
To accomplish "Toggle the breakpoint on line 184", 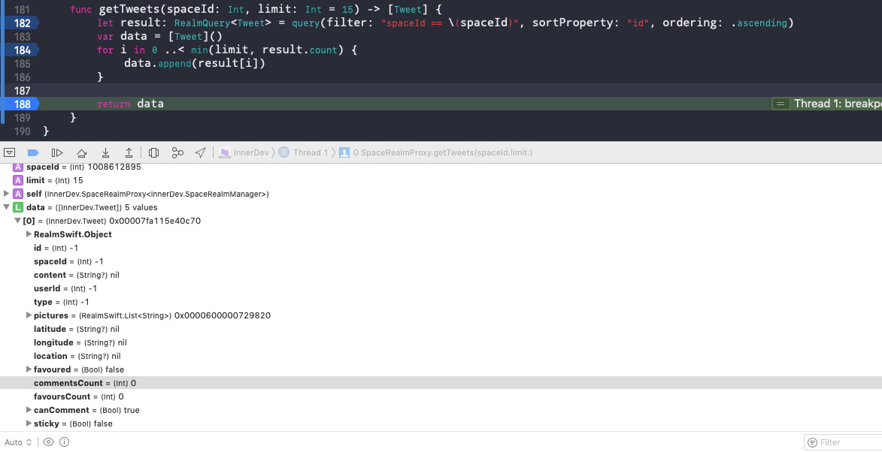I will [20, 50].
